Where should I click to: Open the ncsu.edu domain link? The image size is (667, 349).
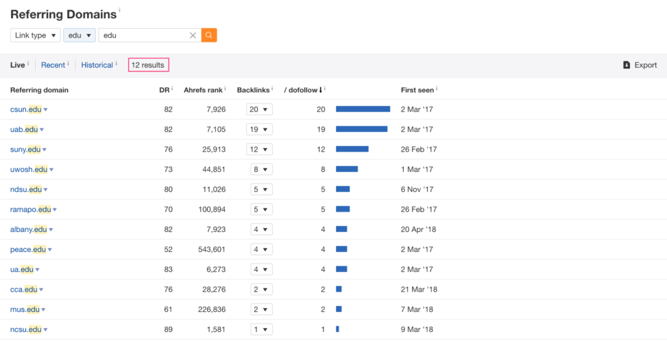(25, 329)
